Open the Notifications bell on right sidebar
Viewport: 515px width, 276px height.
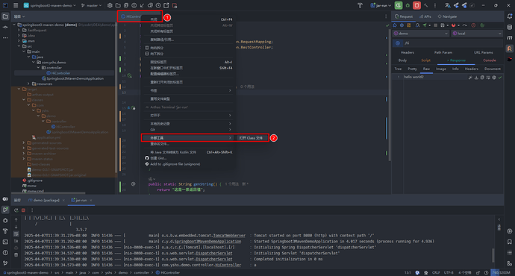pyautogui.click(x=510, y=16)
